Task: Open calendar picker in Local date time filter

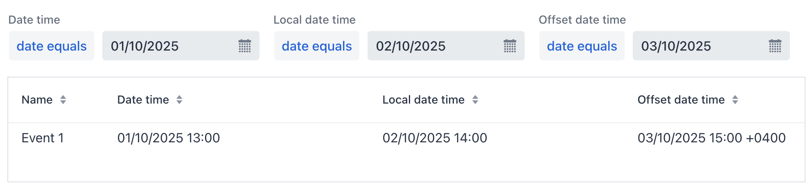Action: 510,46
